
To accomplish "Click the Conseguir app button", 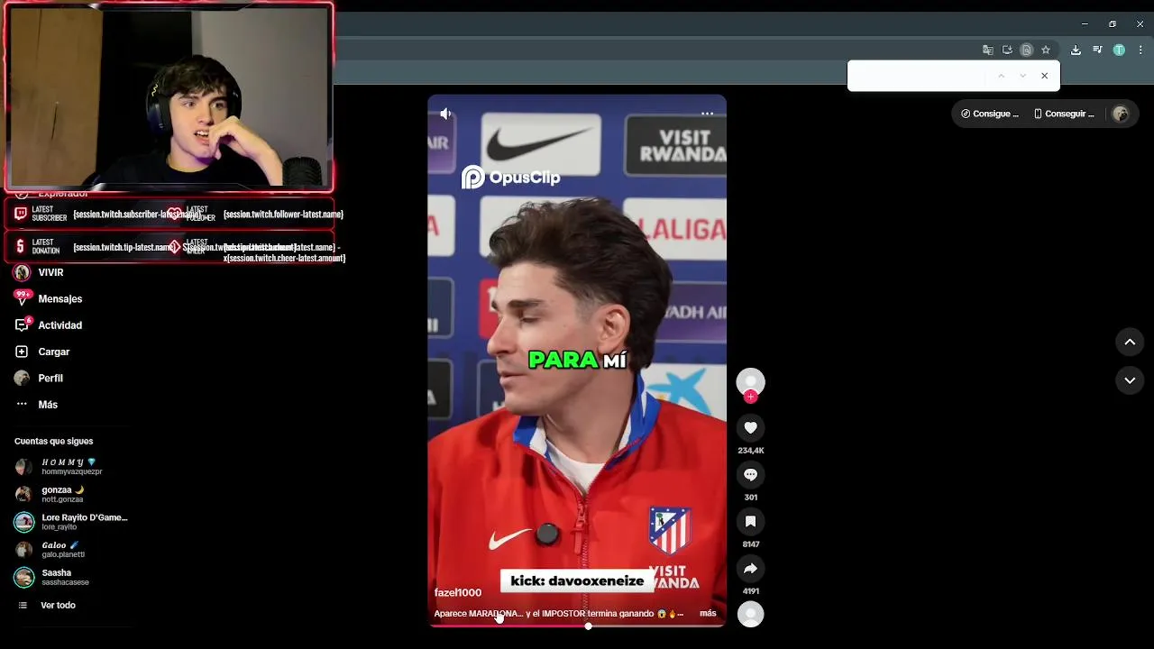I will pos(1064,114).
